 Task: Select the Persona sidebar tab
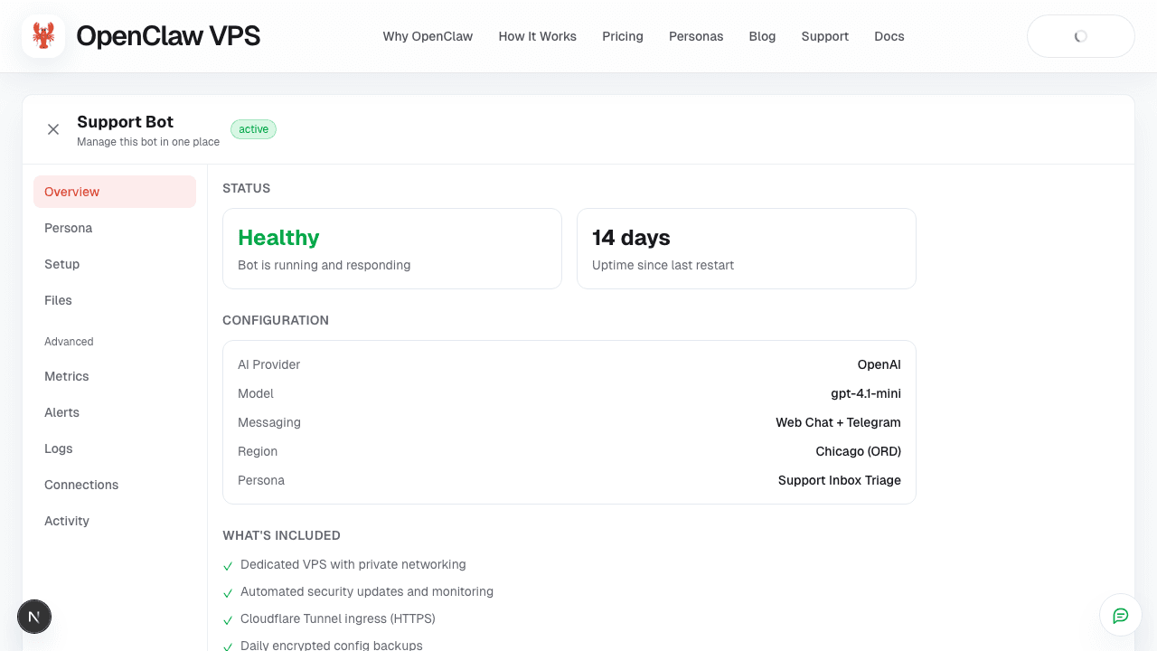tap(68, 228)
